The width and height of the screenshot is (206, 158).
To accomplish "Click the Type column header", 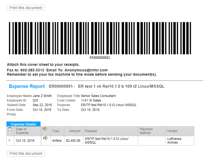I will coord(56,131).
